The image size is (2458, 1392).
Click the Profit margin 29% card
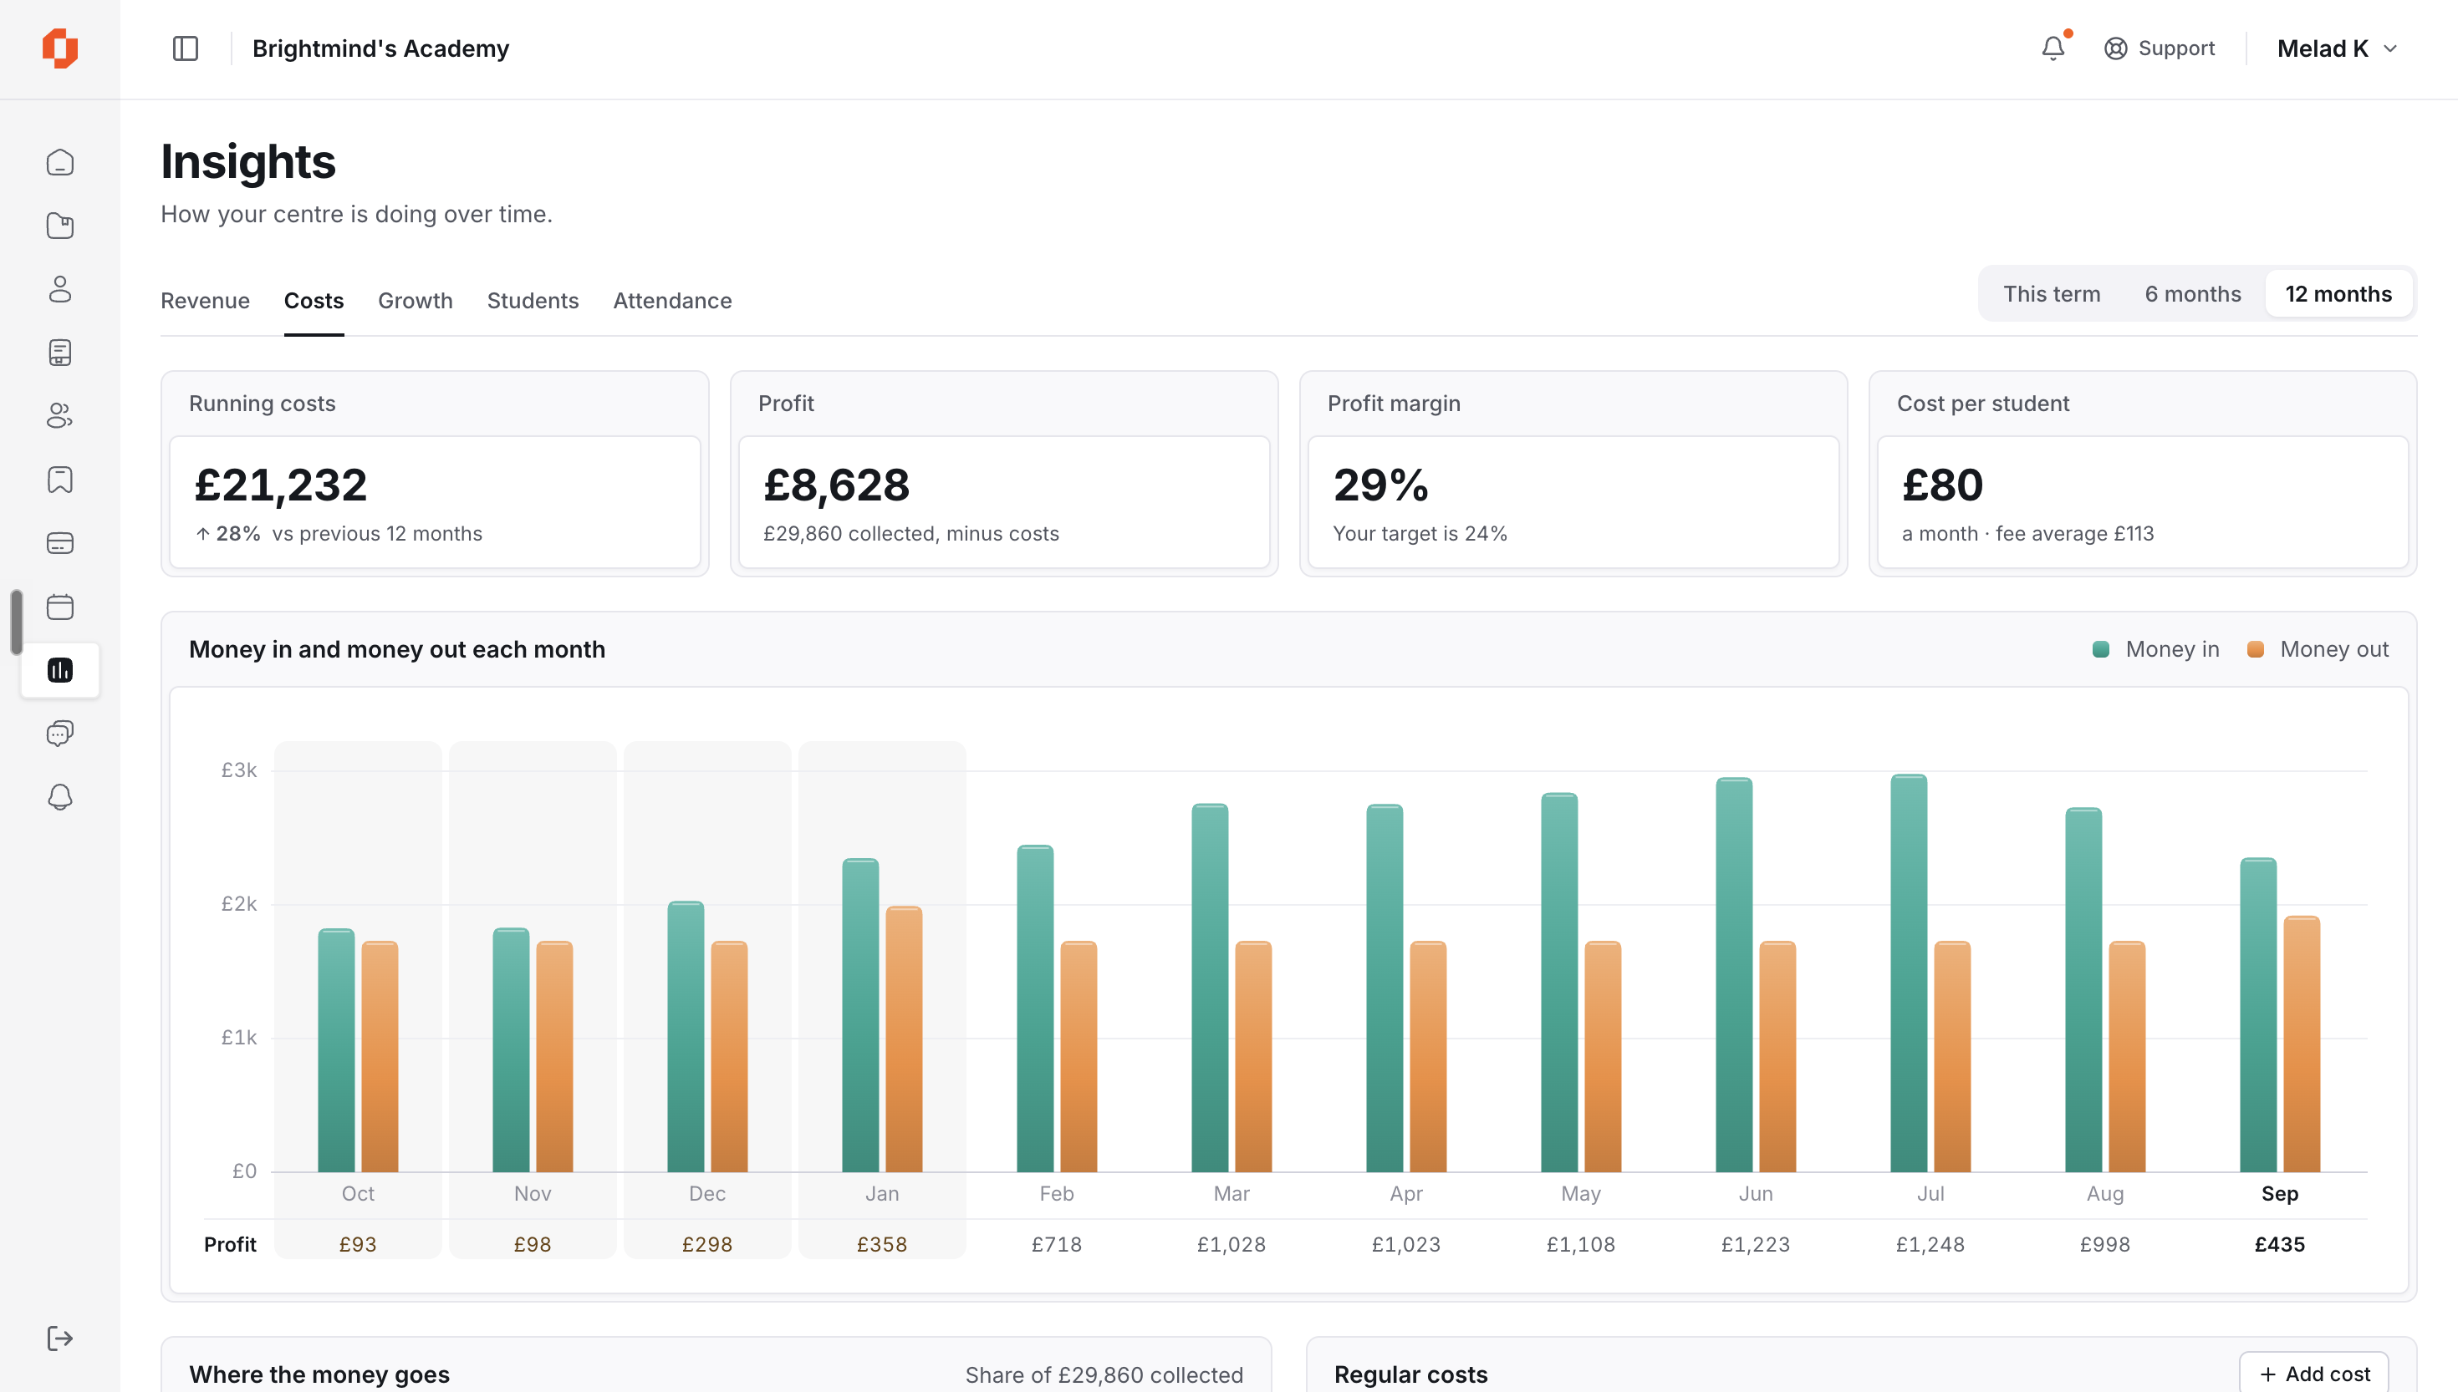coord(1573,475)
